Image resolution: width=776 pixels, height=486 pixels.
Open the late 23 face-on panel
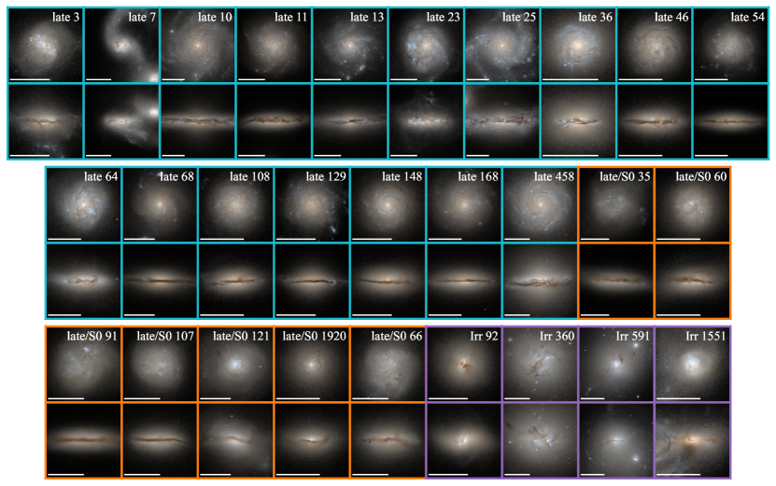(426, 45)
